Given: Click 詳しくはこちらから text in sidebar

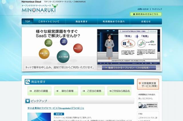Looking at the screenshot, I should pos(146,98).
